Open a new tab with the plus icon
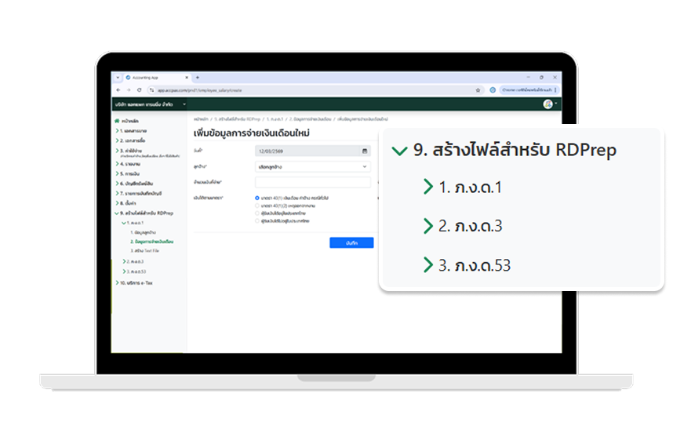Viewport: 673px width, 448px height. click(198, 78)
